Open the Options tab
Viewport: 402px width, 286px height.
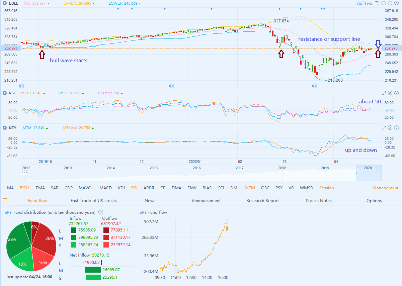pos(374,201)
